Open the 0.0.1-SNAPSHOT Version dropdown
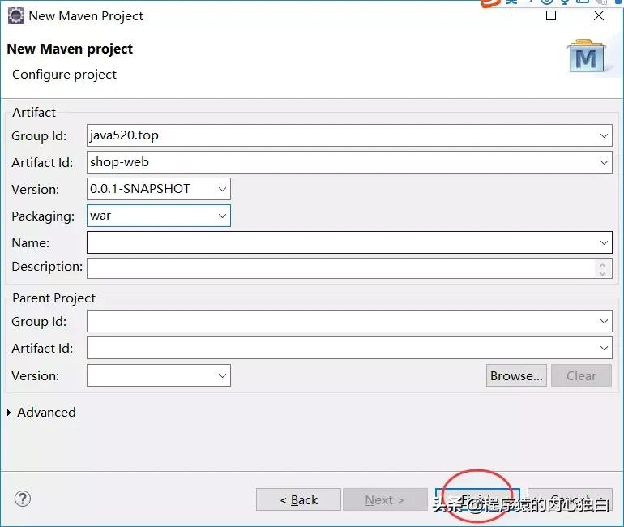Image resolution: width=624 pixels, height=527 pixels. pyautogui.click(x=222, y=189)
